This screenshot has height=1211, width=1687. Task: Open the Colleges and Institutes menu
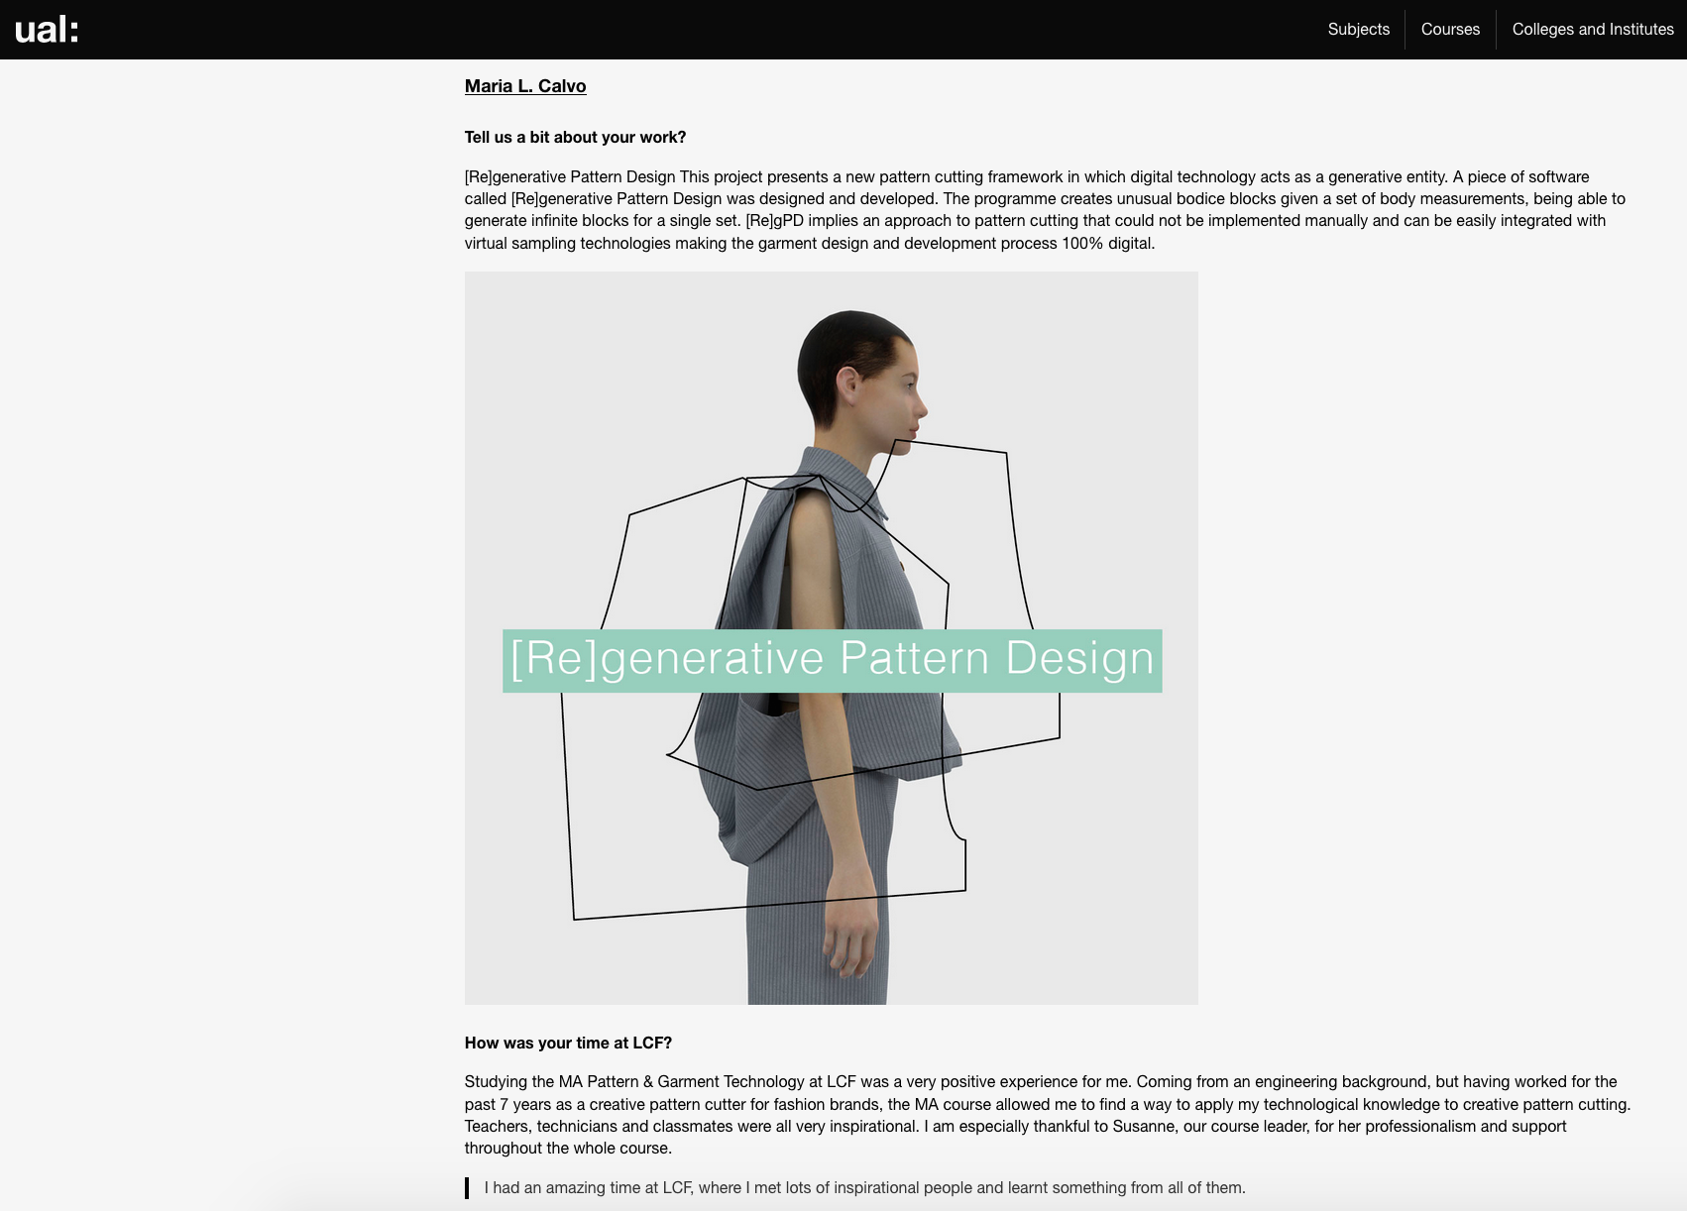(x=1592, y=30)
